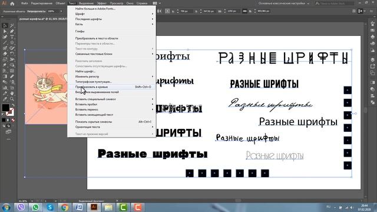Open Edit Toolbar three dots

[x=8, y=139]
